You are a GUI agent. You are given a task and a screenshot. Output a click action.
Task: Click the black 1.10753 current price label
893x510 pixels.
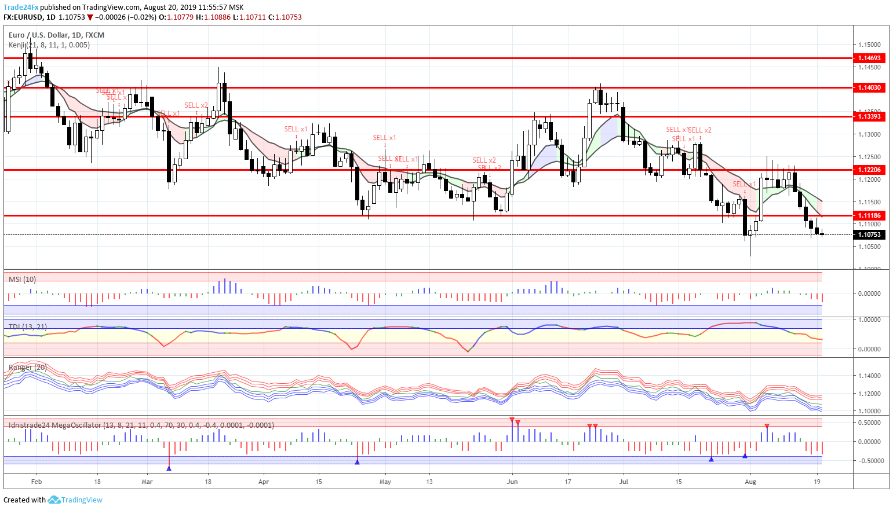(x=869, y=234)
